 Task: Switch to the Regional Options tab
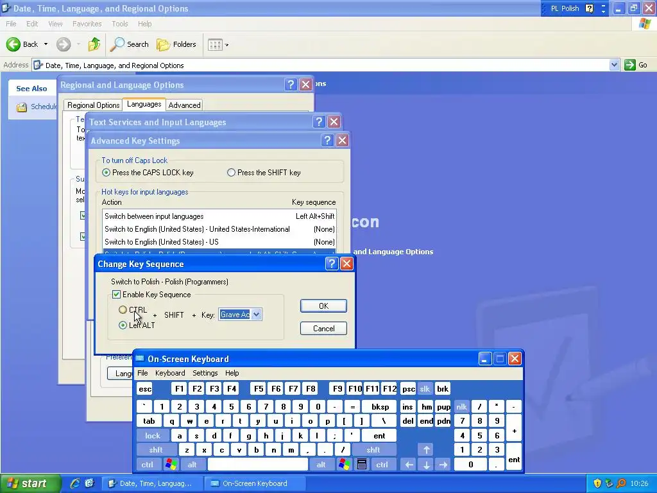tap(94, 105)
